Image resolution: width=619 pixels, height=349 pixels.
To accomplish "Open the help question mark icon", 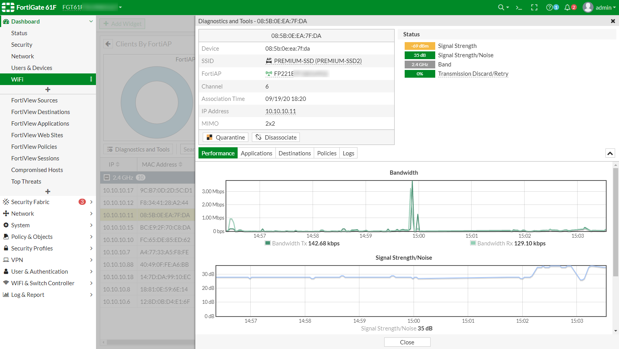I will [549, 7].
